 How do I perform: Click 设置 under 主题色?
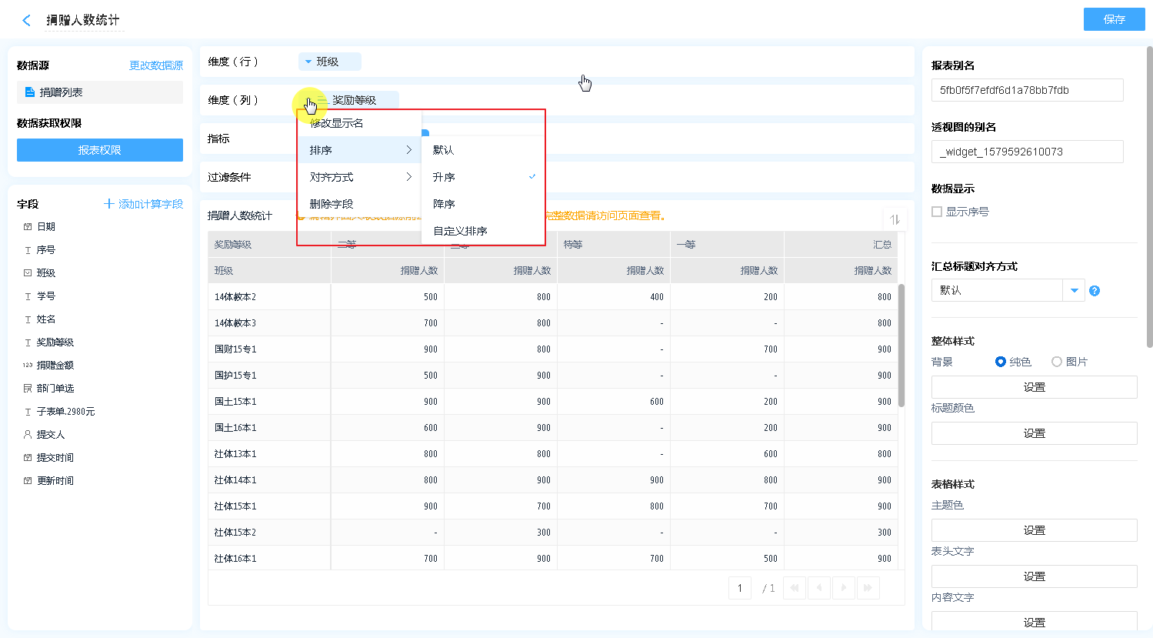(1034, 530)
